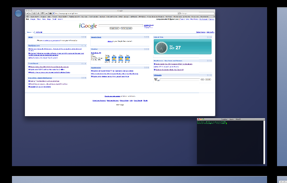Viewport: 287px width, 183px height.
Task: Click the Terminal window's vertical scrollbar
Action: 264,142
